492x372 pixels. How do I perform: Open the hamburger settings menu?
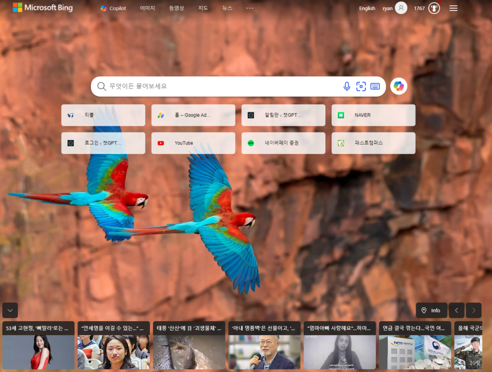(x=454, y=8)
